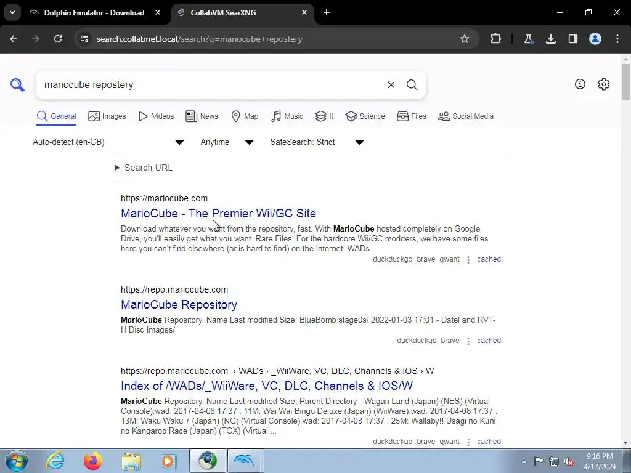Toggle browser side panel icon
The height and width of the screenshot is (473, 631).
572,39
